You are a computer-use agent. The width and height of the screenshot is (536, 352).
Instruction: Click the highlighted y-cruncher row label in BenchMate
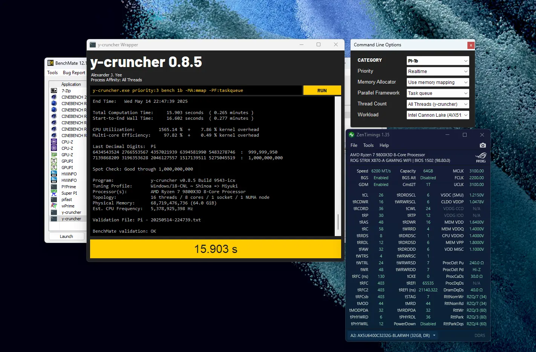pos(71,219)
